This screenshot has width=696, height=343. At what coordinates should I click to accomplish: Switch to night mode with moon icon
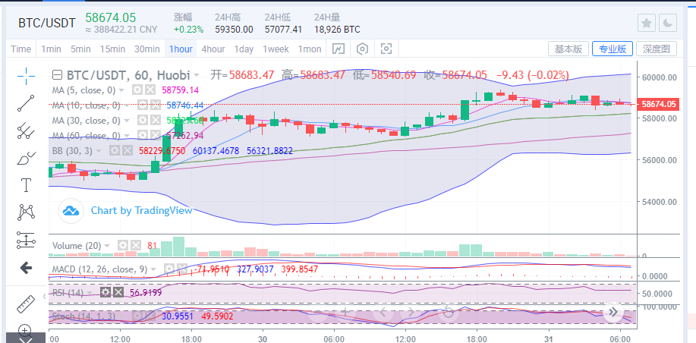point(668,23)
